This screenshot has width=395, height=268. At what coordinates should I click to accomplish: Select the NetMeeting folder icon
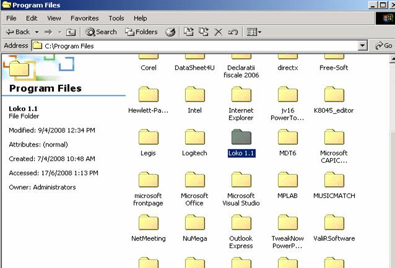click(x=149, y=222)
